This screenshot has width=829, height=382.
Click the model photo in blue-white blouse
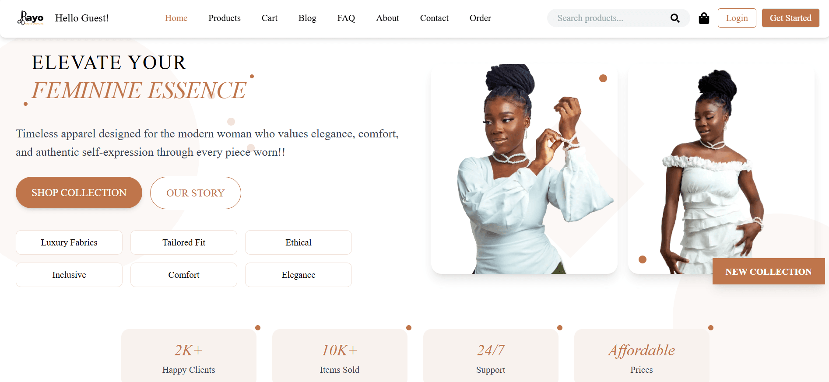tap(524, 169)
